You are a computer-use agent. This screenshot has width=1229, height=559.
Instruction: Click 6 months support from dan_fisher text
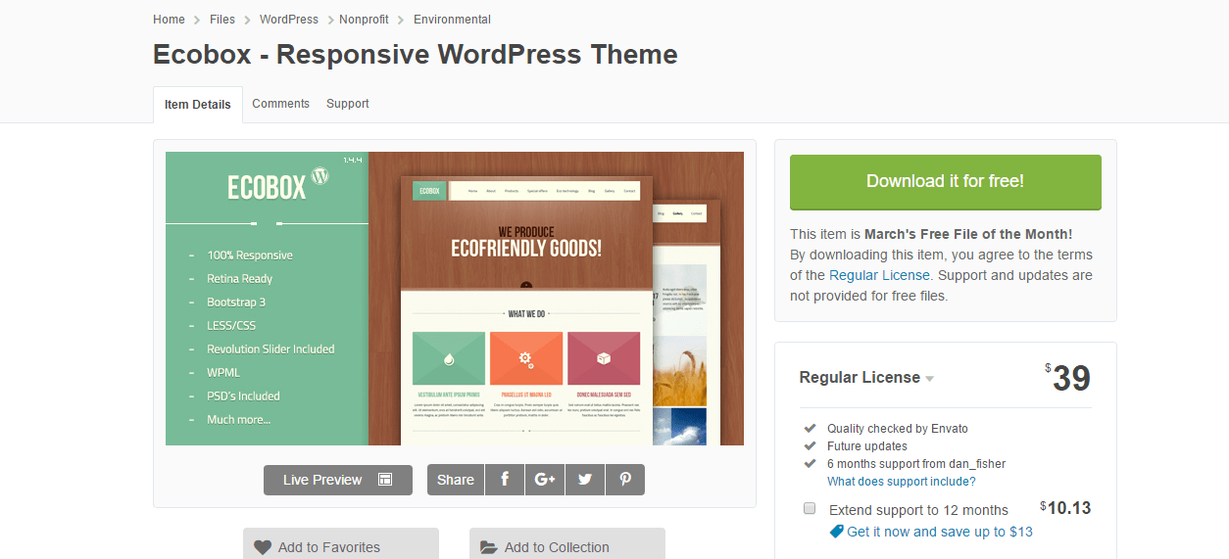click(916, 464)
